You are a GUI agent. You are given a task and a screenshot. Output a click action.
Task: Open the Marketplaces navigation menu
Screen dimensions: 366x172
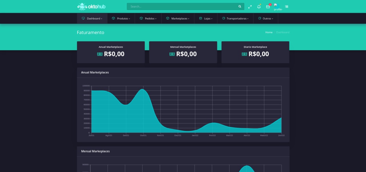[178, 19]
